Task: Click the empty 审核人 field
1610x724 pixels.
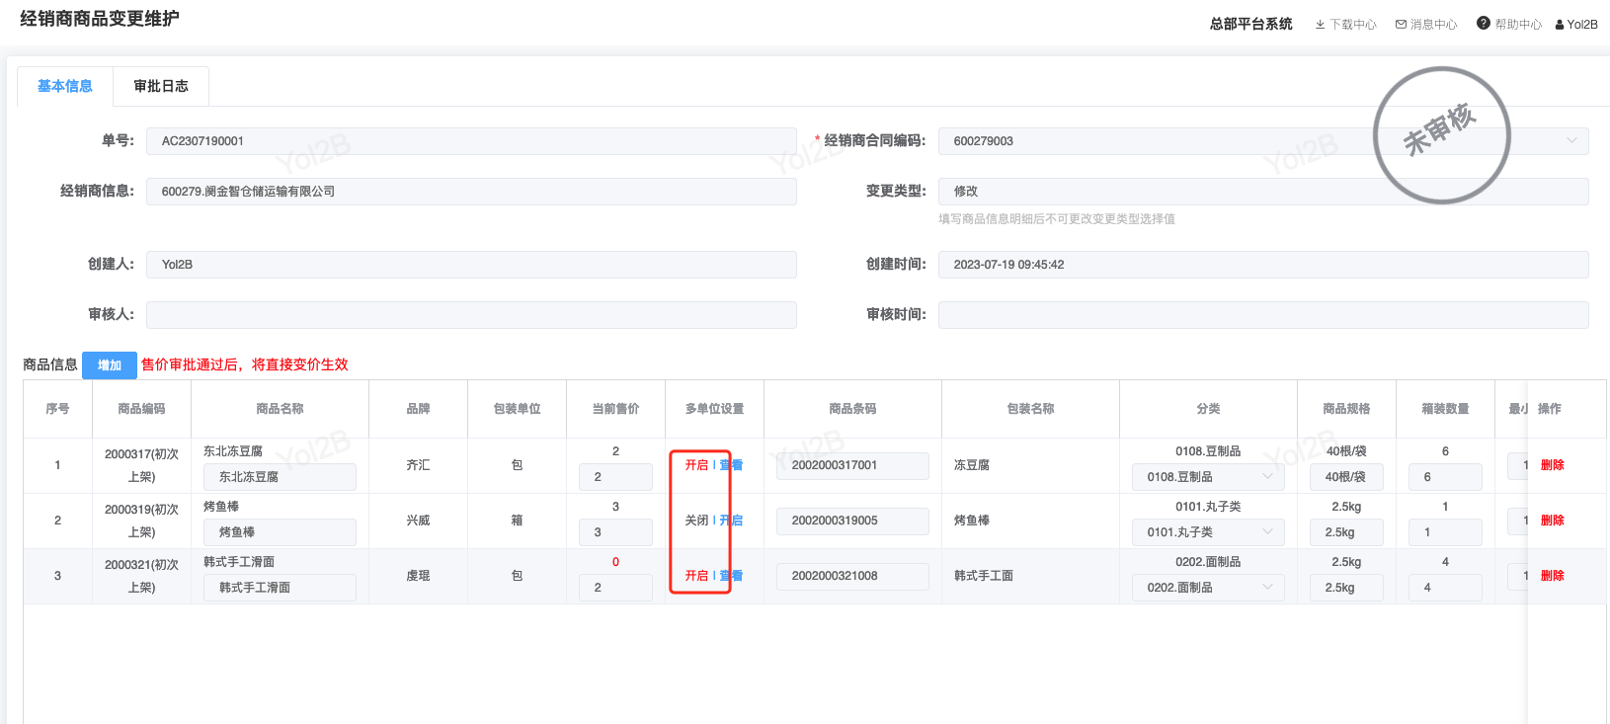Action: point(471,315)
